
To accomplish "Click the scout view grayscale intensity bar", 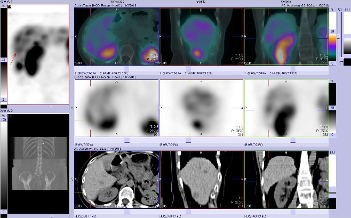I will click(x=4, y=165).
